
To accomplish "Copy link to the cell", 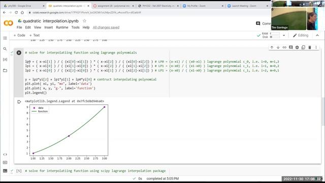I will click(x=284, y=47).
